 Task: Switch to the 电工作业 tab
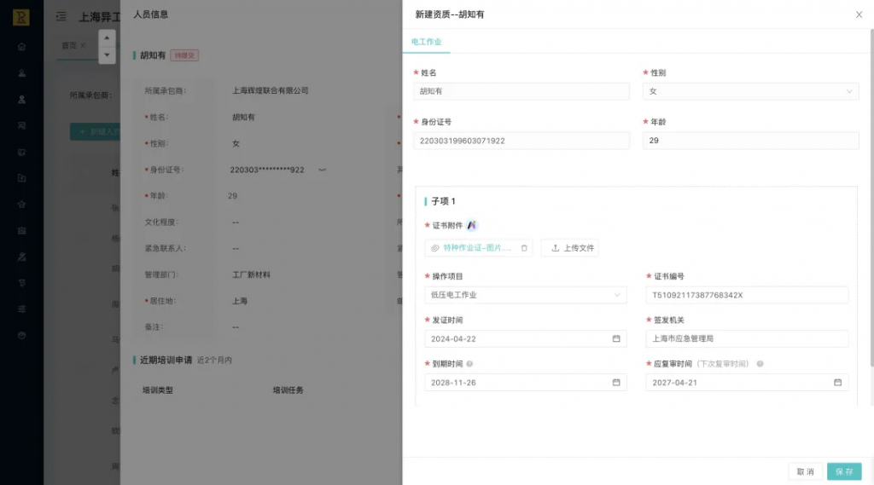click(427, 41)
